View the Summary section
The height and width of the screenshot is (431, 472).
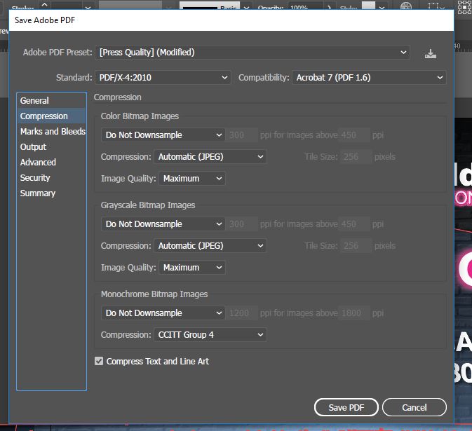(38, 193)
